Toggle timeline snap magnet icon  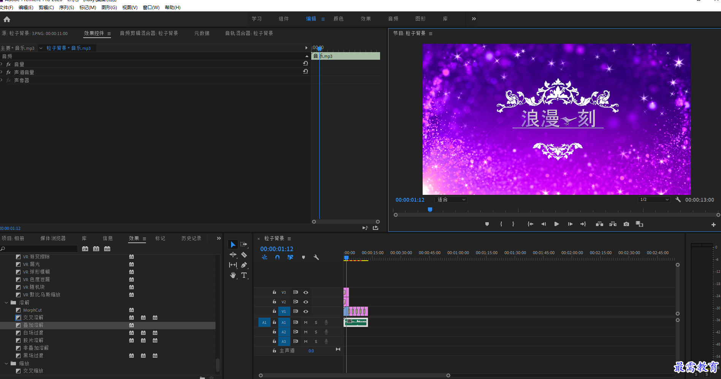tap(277, 257)
